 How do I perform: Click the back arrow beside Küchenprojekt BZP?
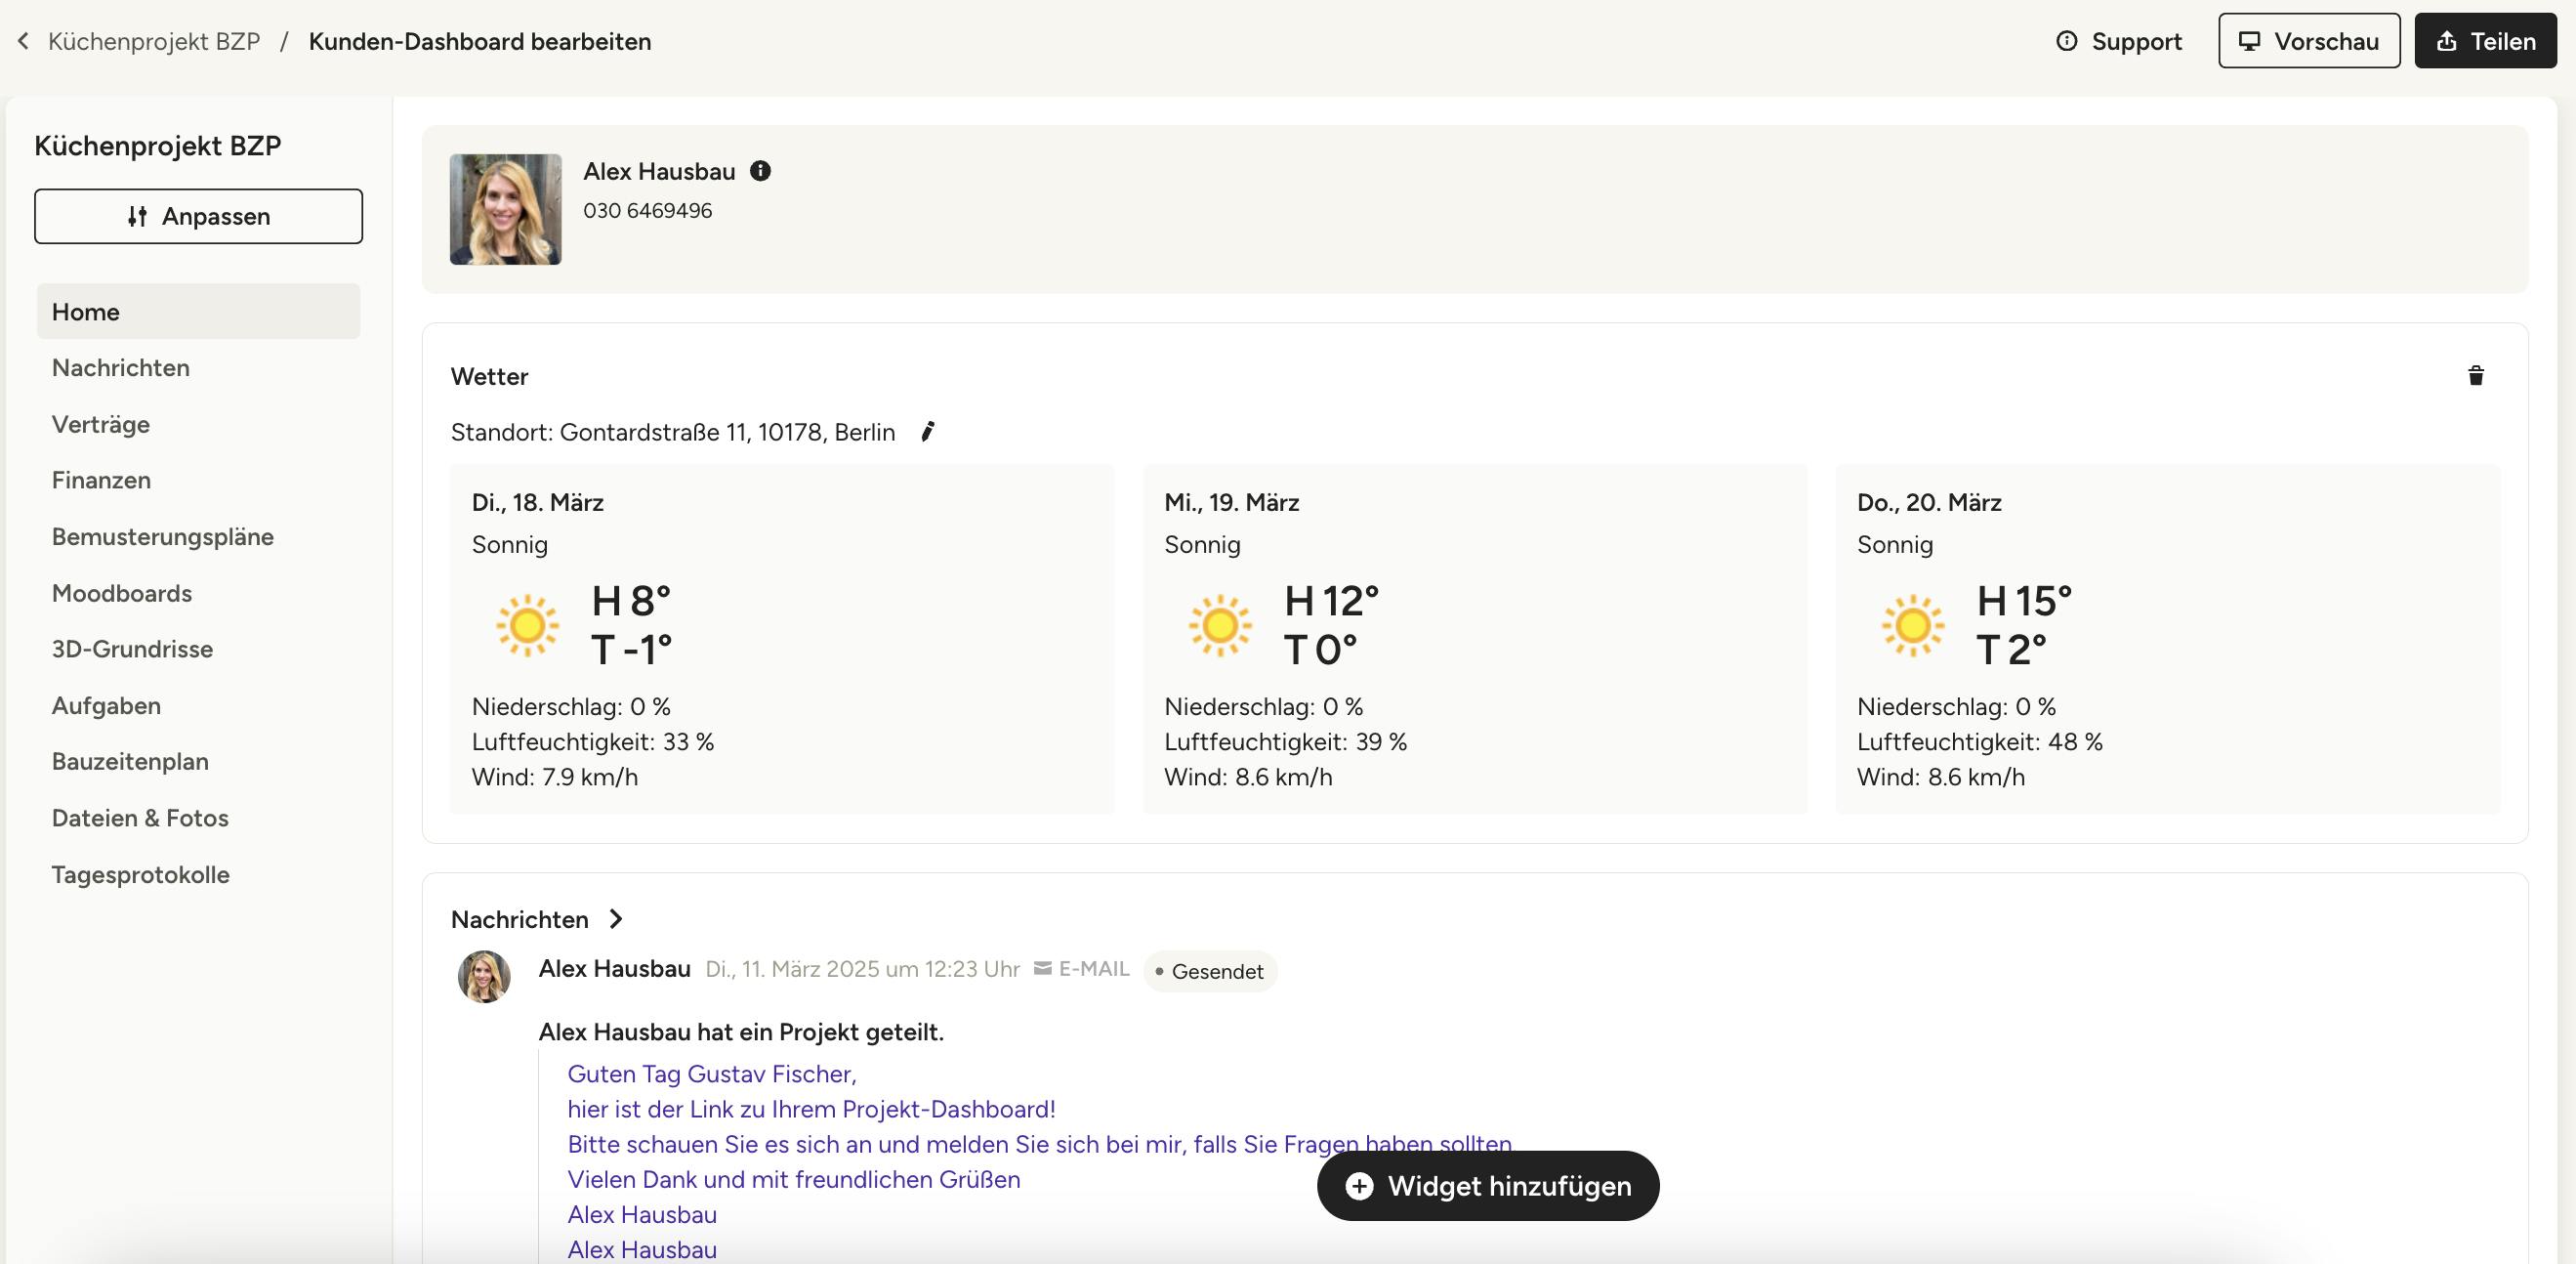(x=24, y=41)
